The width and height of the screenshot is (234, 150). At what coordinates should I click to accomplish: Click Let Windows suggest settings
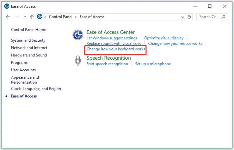[x=112, y=38]
